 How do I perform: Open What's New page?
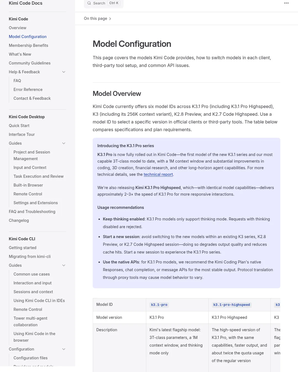click(x=20, y=54)
